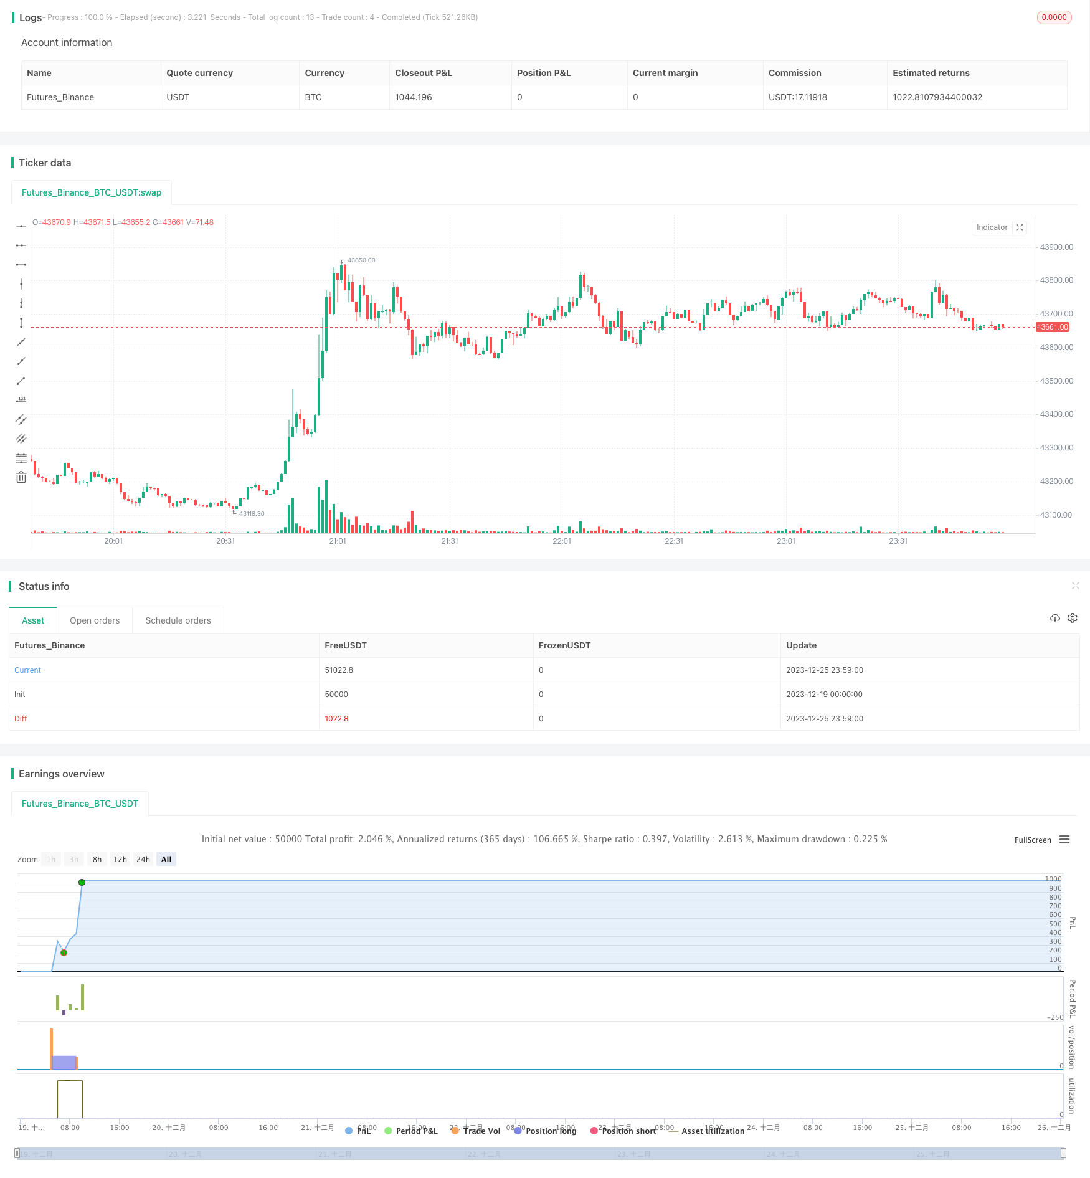
Task: Click the Closeout P&L value 1044.196
Action: pyautogui.click(x=414, y=97)
